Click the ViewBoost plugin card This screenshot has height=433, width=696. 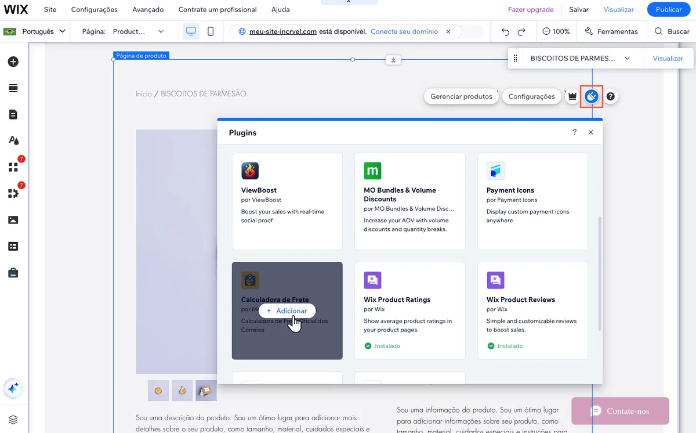(287, 201)
